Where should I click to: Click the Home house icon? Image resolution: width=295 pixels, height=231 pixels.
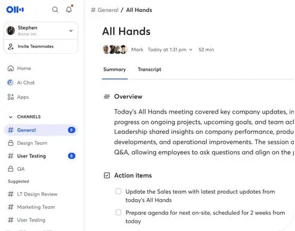tap(11, 68)
